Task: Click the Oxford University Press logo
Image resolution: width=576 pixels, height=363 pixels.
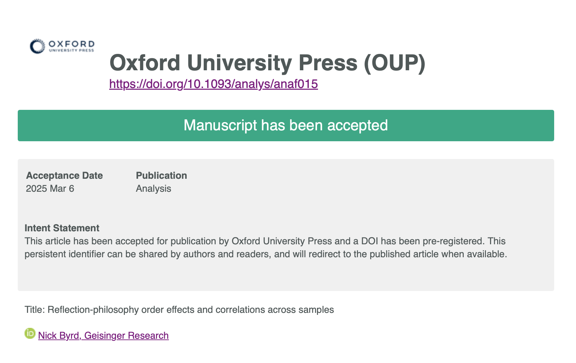Action: coord(62,46)
